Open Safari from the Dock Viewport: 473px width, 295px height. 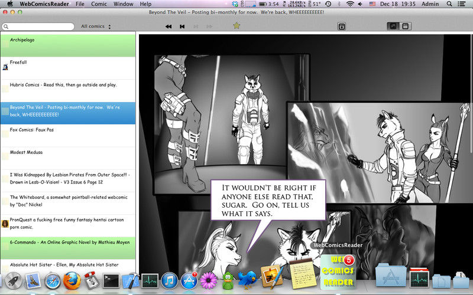[53, 281]
